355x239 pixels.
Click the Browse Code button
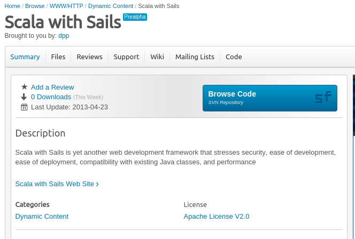(x=270, y=98)
